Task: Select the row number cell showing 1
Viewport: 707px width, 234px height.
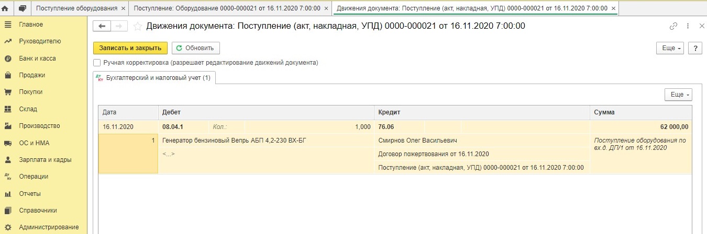Action: point(128,154)
